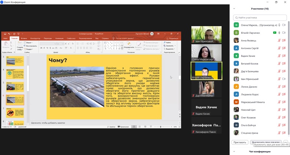Apply bold Ж formatting
The width and height of the screenshot is (290, 155).
[41, 48]
